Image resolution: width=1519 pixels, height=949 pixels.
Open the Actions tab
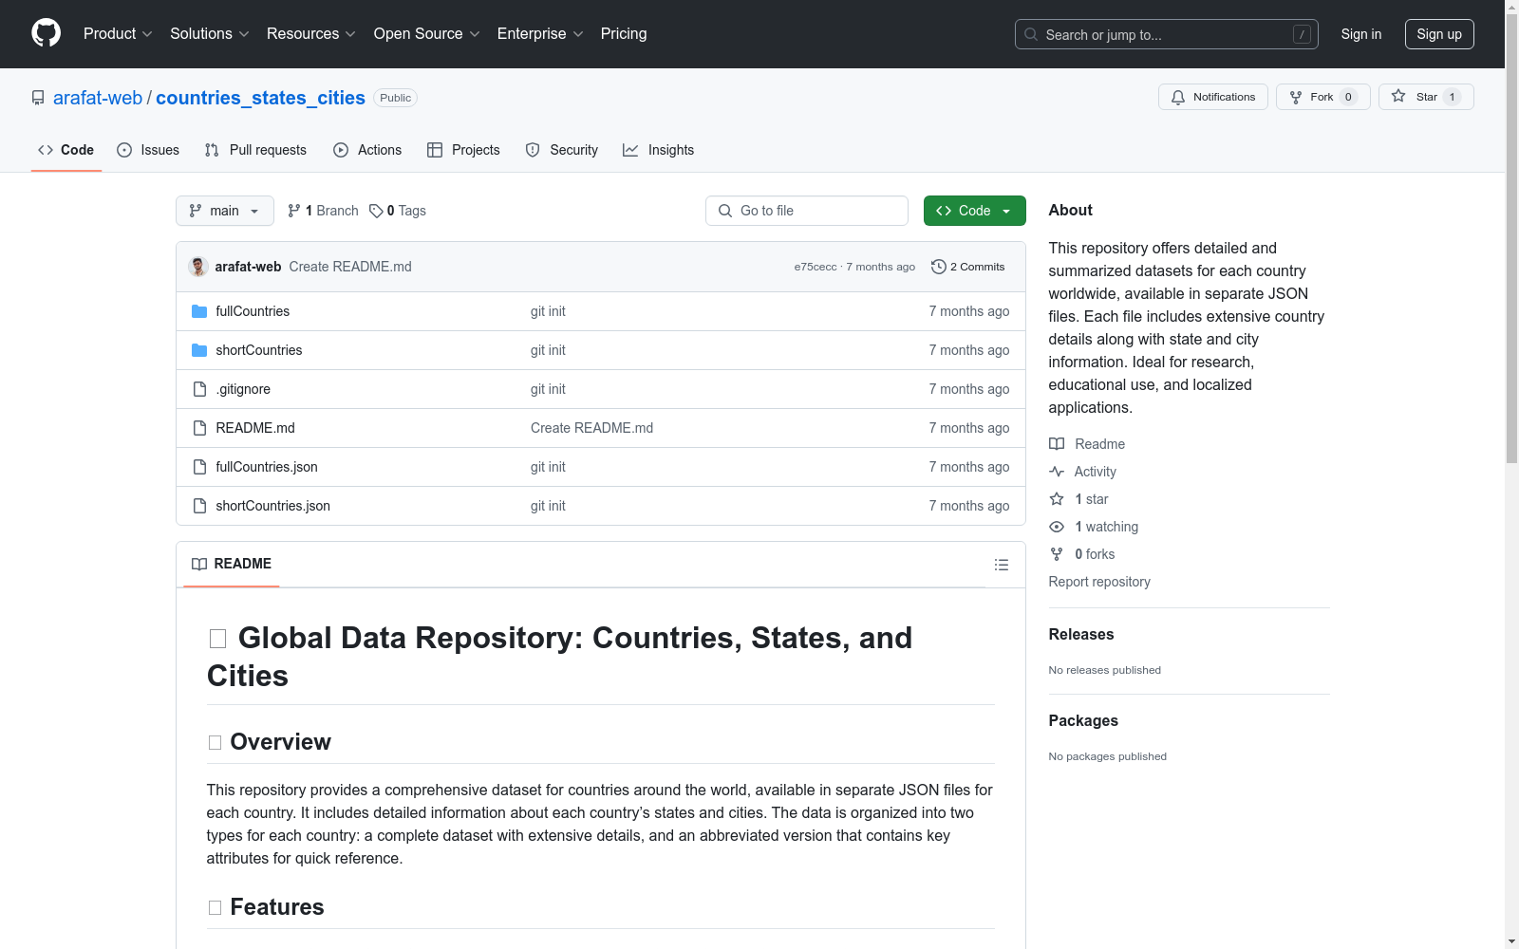[367, 150]
